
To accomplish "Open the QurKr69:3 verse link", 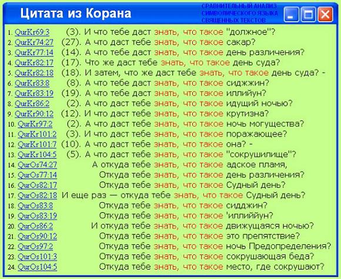I will [32, 32].
